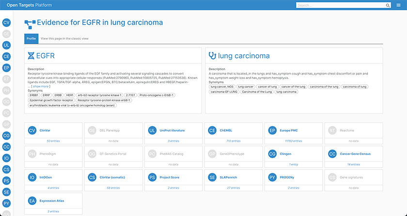Open the hamburger menu in the header
Screen dimensions: 407x216
click(x=398, y=5)
